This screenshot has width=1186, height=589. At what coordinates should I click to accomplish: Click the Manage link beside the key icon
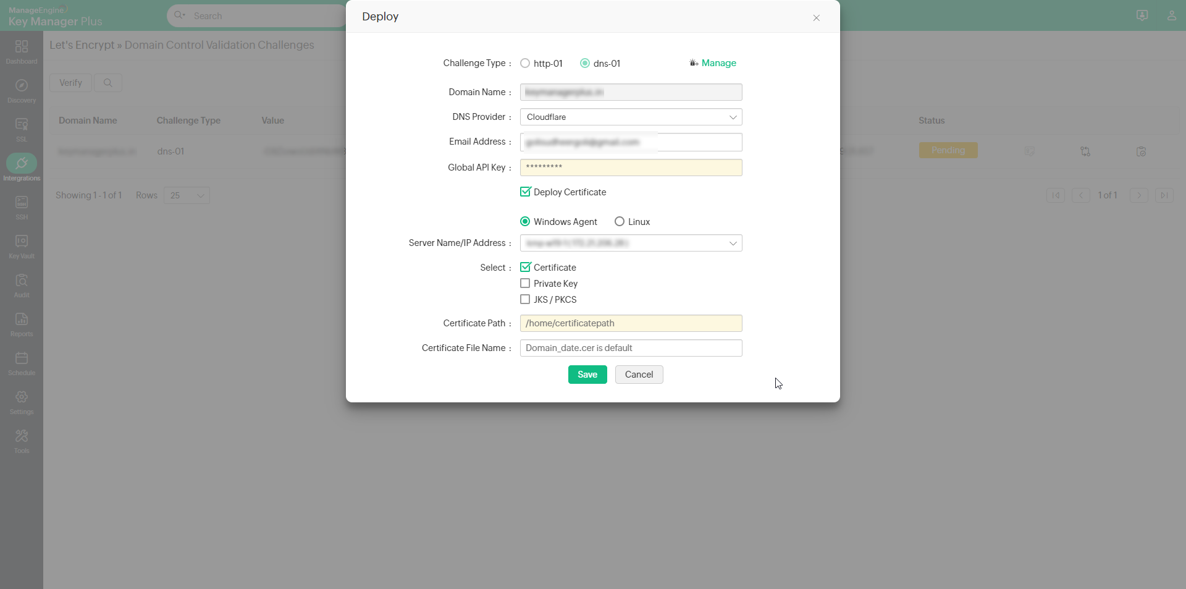(x=718, y=63)
